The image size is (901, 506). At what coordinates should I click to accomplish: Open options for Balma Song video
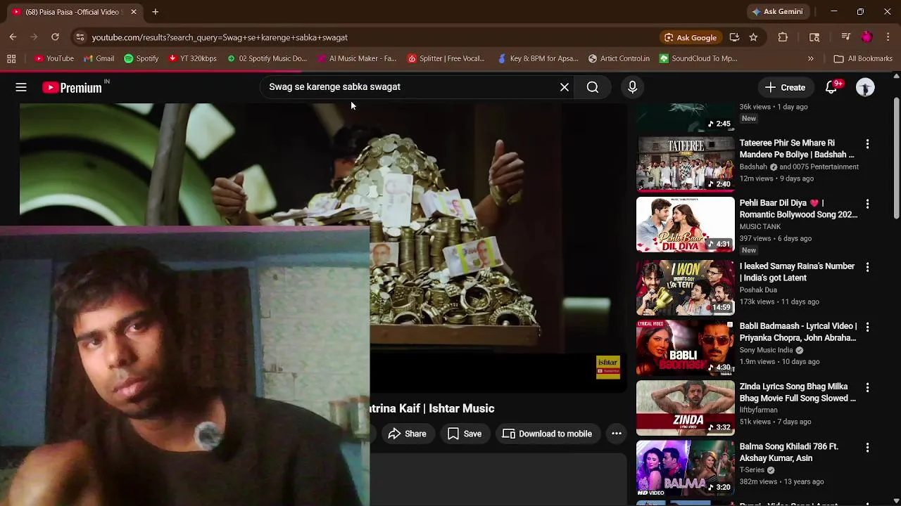[867, 448]
